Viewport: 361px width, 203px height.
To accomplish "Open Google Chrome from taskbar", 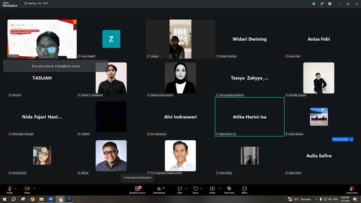I will [32, 199].
